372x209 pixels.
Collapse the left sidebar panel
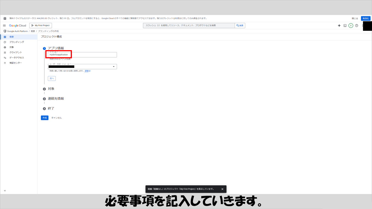(x=5, y=190)
